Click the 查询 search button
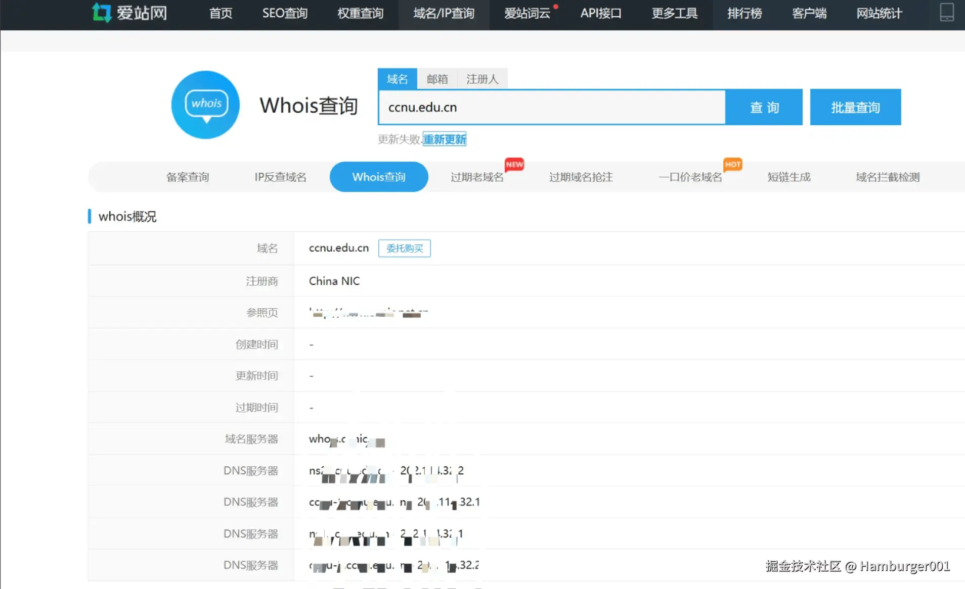The image size is (965, 589). pos(764,107)
